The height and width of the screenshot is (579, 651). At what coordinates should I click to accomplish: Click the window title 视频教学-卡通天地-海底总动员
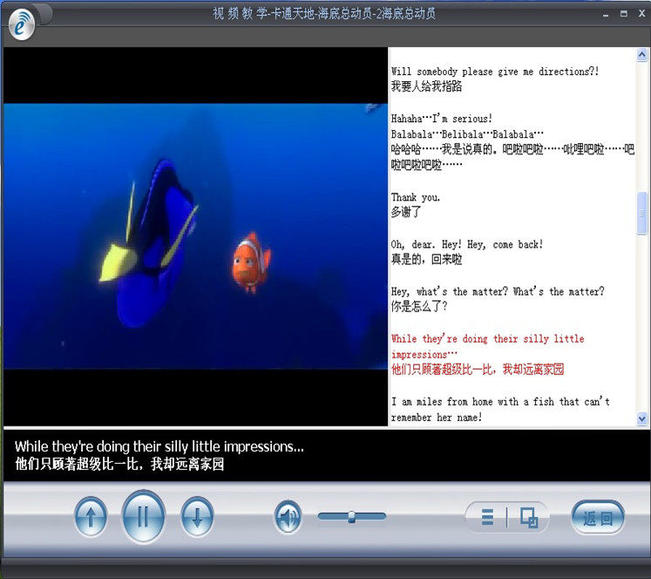pos(324,14)
